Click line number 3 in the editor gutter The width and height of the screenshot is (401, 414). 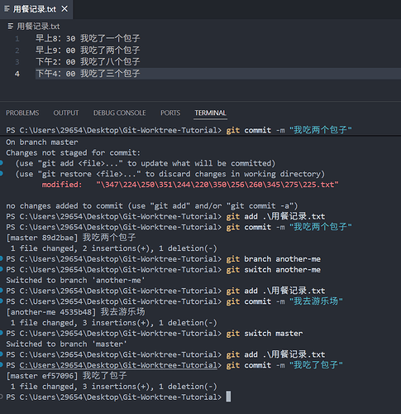click(17, 62)
